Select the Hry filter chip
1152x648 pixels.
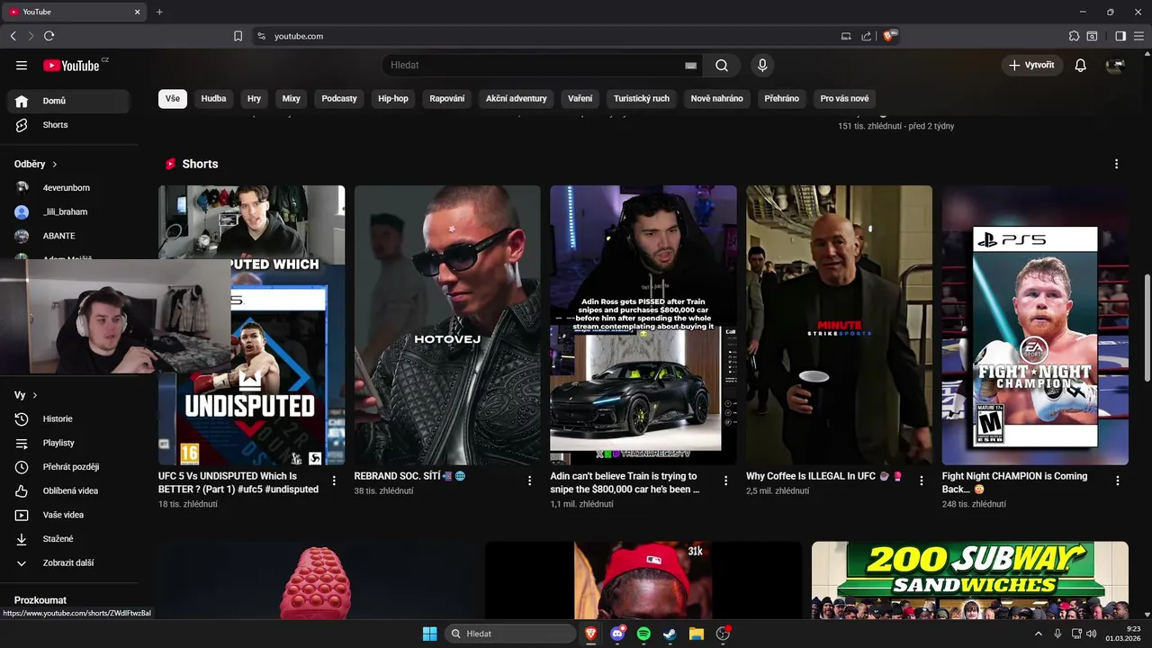(x=254, y=98)
